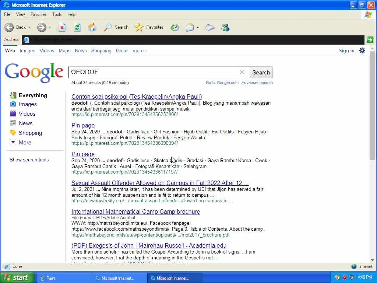
Task: Open 'Contoh soal psikologi' result
Action: coord(137,97)
